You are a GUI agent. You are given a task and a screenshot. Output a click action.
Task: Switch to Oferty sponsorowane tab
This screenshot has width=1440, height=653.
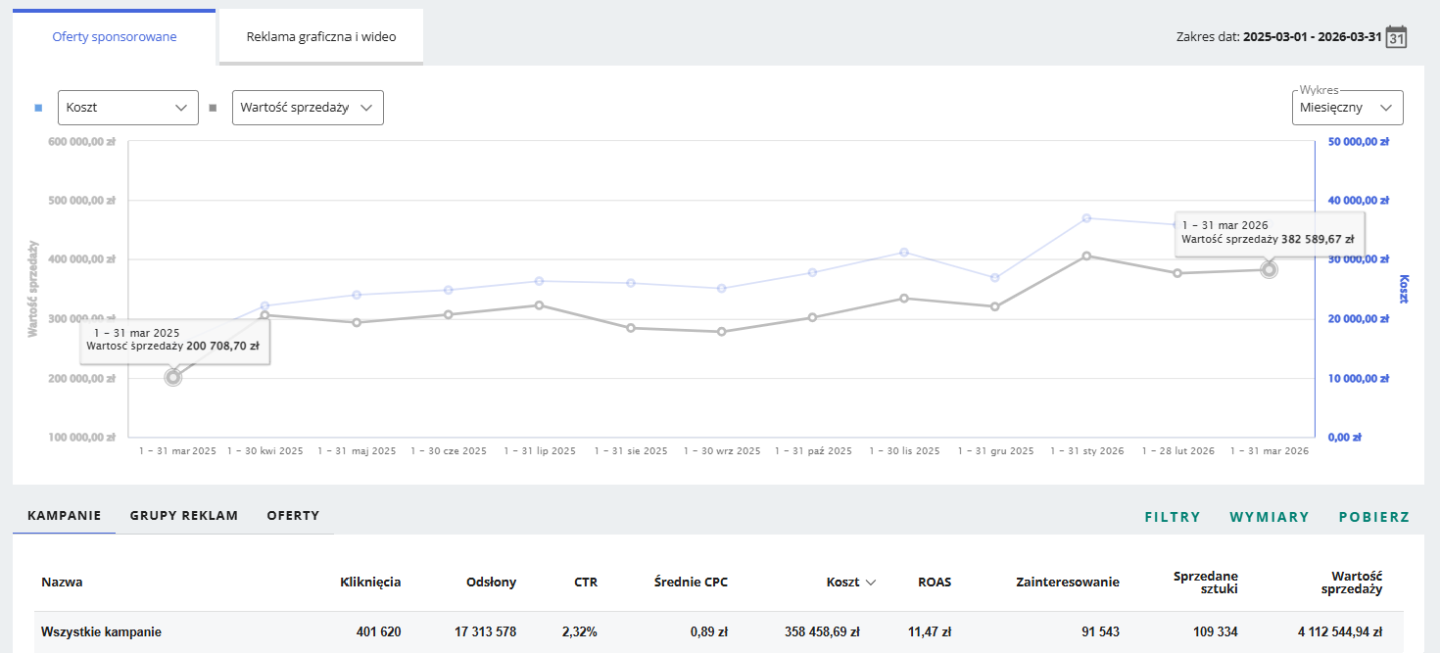coord(115,37)
